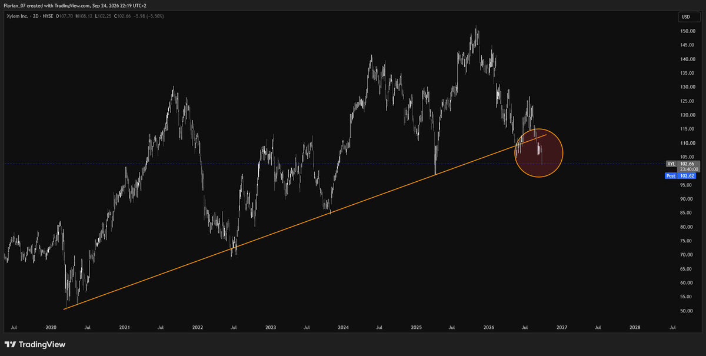706x356 pixels.
Task: Click the 2020 label on time axis
Action: click(x=51, y=327)
